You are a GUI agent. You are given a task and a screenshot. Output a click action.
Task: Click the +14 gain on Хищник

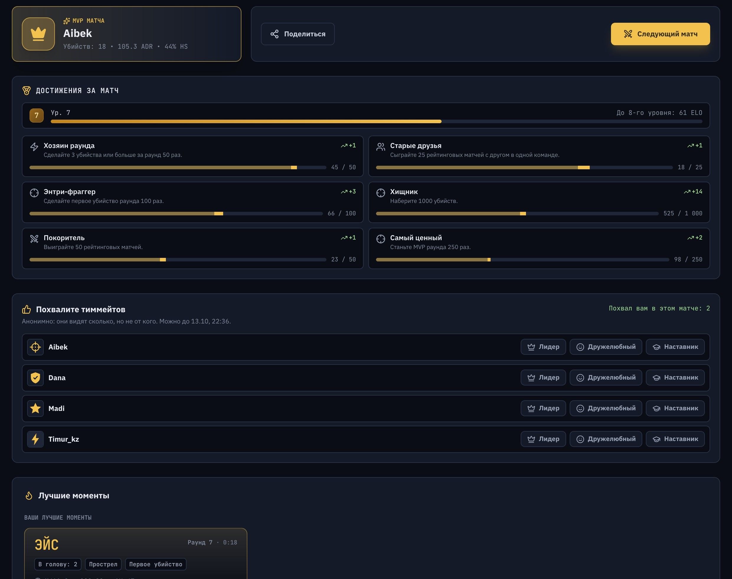[693, 191]
